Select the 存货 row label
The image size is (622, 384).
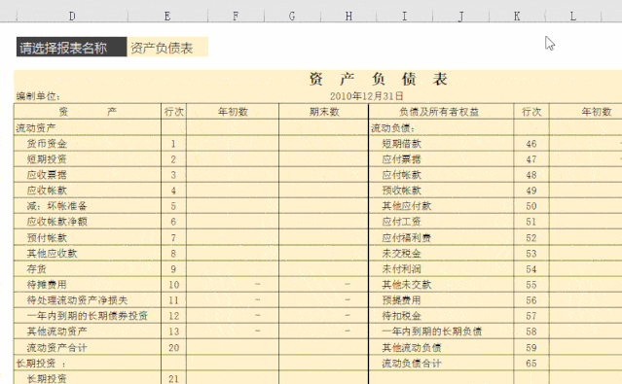pos(36,268)
